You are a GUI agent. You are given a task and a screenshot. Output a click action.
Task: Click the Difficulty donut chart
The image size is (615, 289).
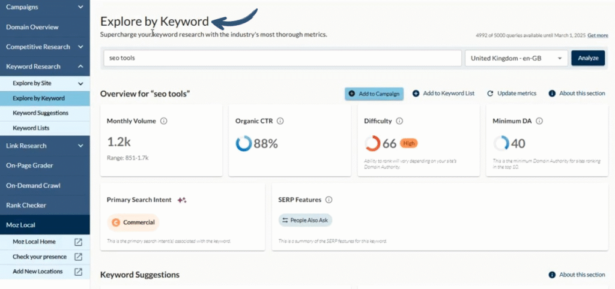[372, 144]
